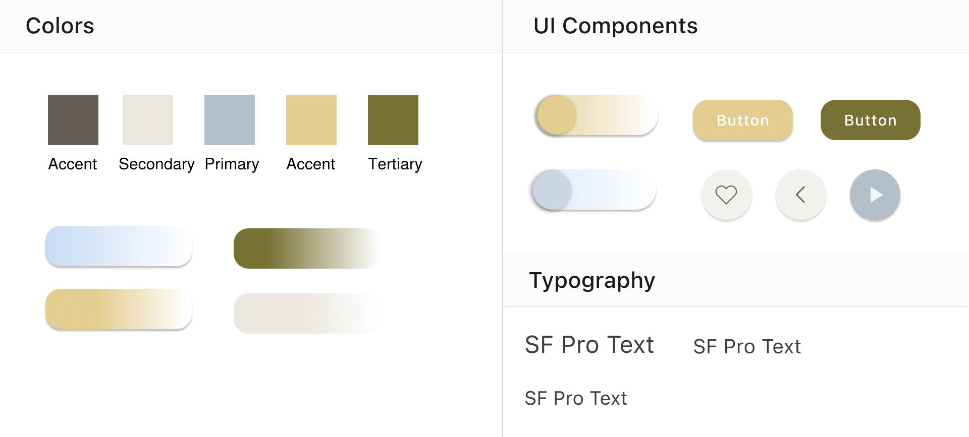Click the Typography section heading

[x=591, y=280]
